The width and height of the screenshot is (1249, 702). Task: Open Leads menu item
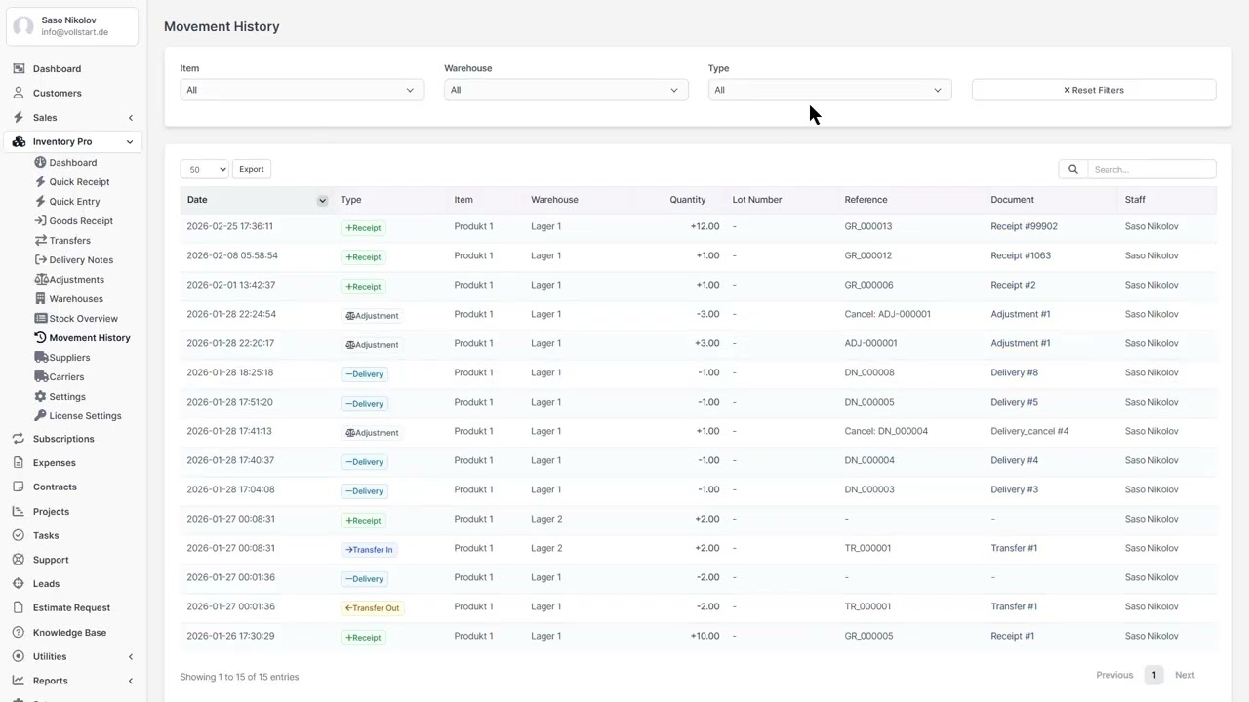[46, 583]
